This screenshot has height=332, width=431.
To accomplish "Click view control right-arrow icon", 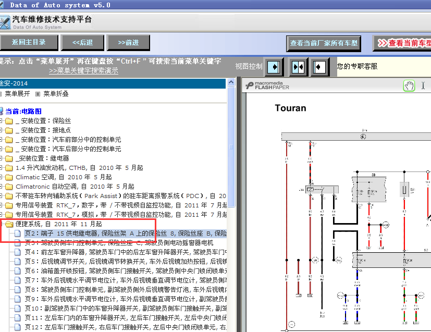I will tap(274, 67).
